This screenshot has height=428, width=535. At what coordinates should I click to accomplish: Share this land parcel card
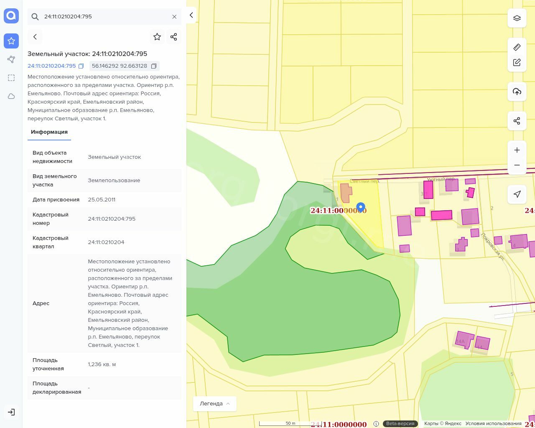174,37
